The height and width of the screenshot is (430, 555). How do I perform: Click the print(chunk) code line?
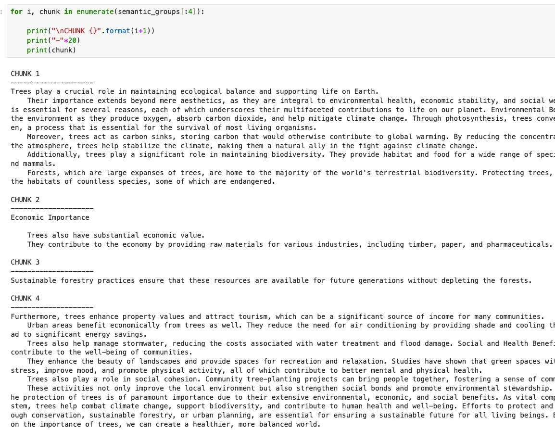(x=51, y=50)
